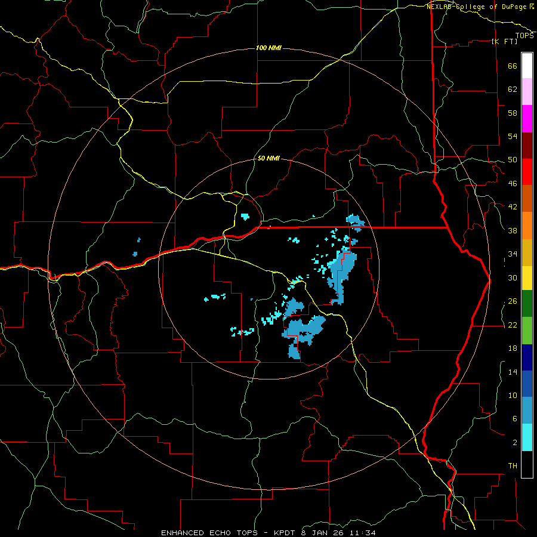Viewport: 537px width, 537px height.
Task: Click the cyan 10 legend swatch
Action: 527,437
